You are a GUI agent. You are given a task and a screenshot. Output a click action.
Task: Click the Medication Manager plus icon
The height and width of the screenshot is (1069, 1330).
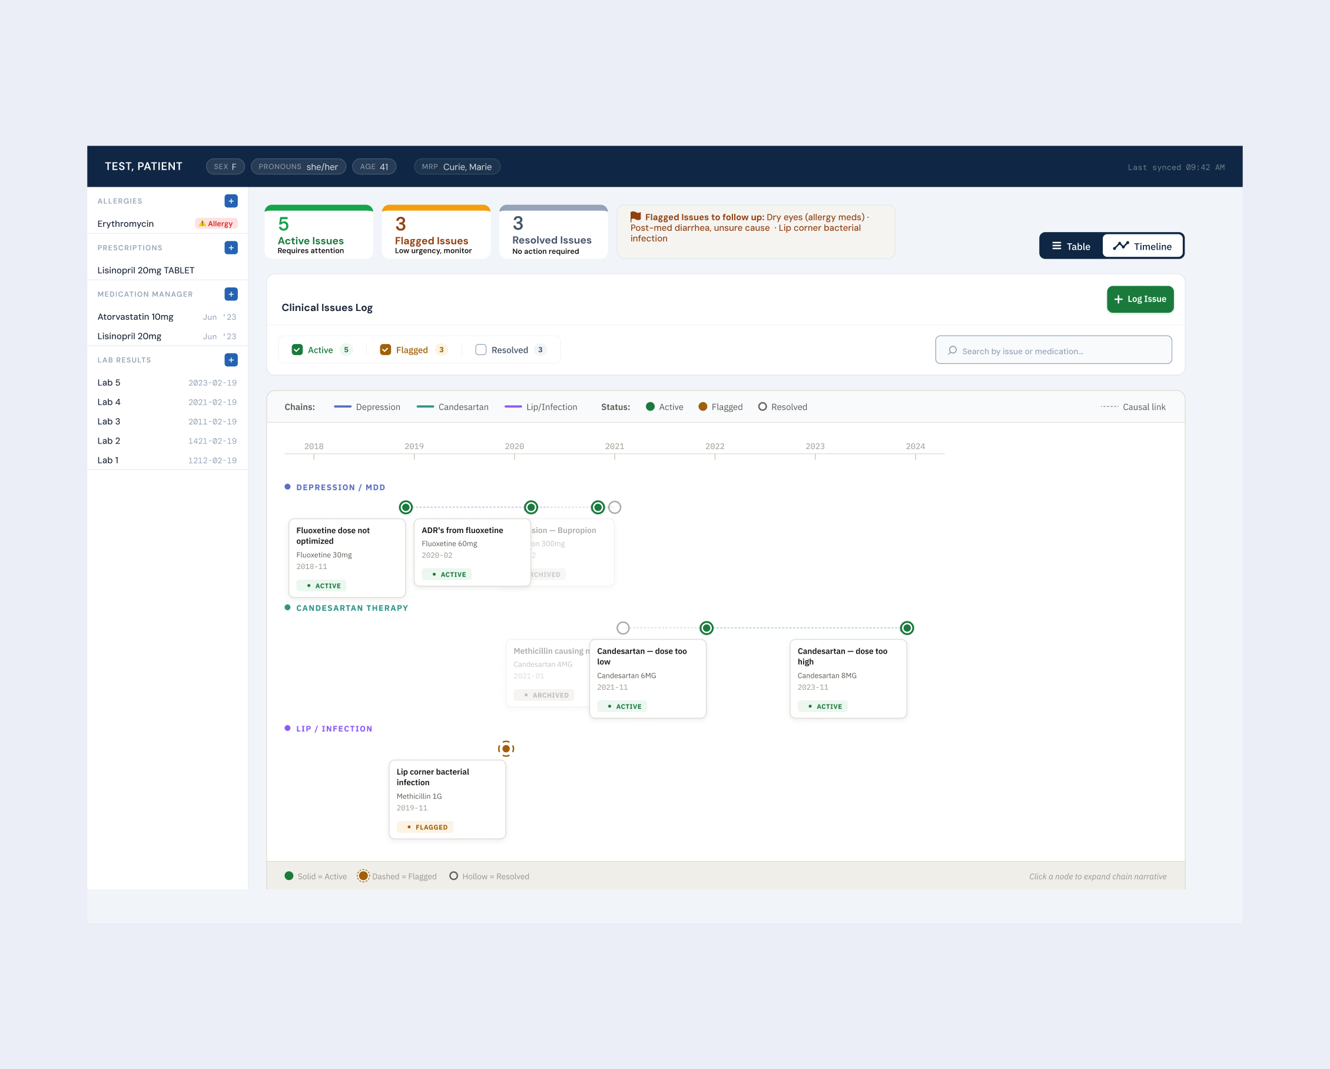pyautogui.click(x=231, y=294)
